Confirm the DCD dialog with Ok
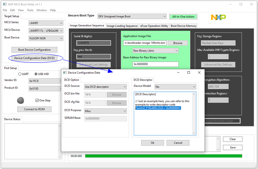The width and height of the screenshot is (258, 169). [x=153, y=143]
